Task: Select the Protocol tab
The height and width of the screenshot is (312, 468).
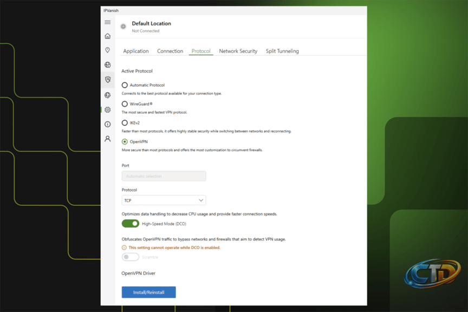Action: pyautogui.click(x=201, y=51)
